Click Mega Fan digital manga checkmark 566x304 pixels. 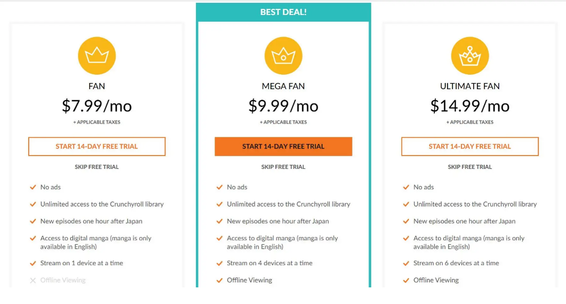tap(220, 239)
